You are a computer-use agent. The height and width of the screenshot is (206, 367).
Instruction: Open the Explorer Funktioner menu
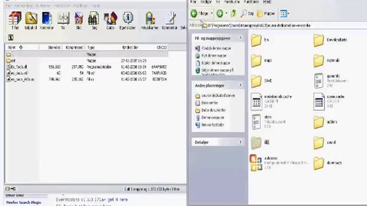click(251, 2)
